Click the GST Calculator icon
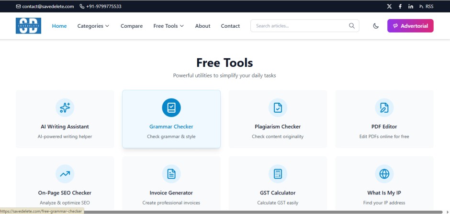The image size is (450, 214). (278, 174)
